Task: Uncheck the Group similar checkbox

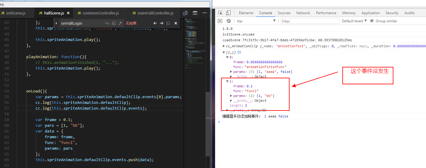Action: pyautogui.click(x=372, y=21)
